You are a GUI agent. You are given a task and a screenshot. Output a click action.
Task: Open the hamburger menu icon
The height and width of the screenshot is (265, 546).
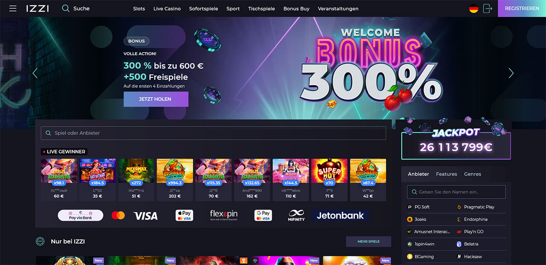[13, 9]
